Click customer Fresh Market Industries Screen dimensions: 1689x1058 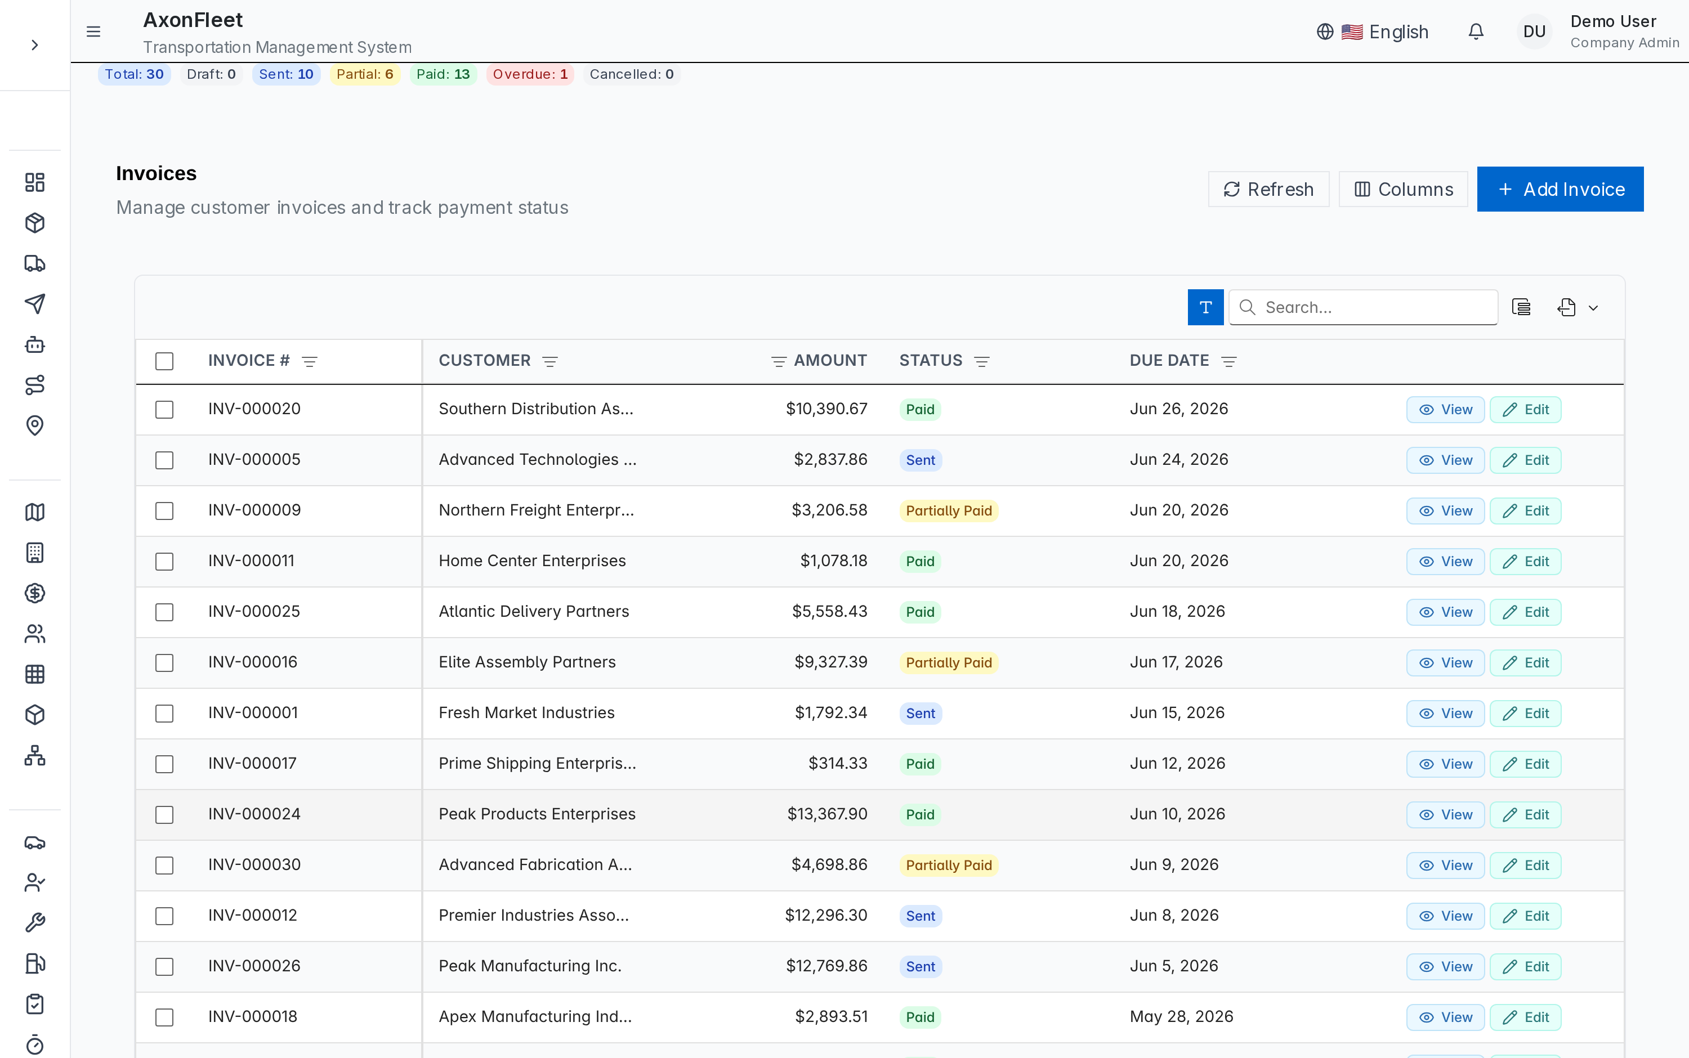click(526, 712)
